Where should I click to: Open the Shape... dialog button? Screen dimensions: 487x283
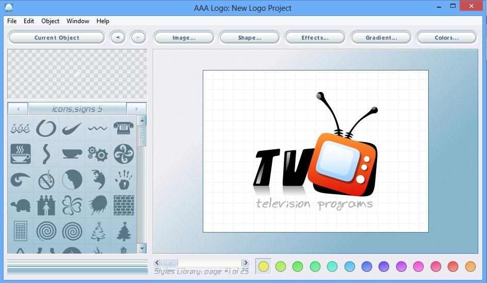[x=249, y=38]
